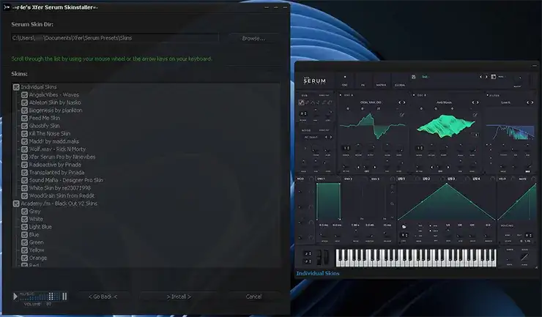Select previous OSC B wavetable
Image resolution: width=542 pixels, height=317 pixels.
click(473, 102)
